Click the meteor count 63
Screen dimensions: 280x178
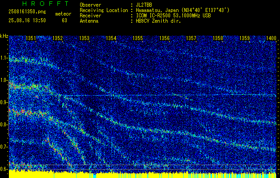[65, 20]
